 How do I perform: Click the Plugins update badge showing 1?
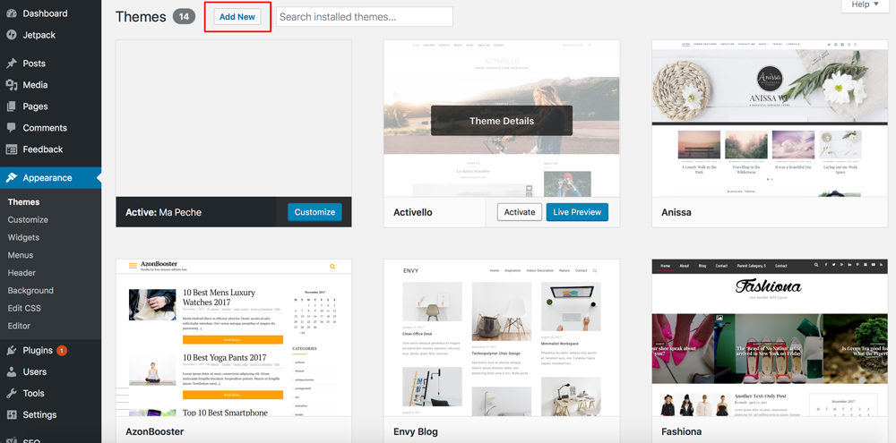point(62,351)
